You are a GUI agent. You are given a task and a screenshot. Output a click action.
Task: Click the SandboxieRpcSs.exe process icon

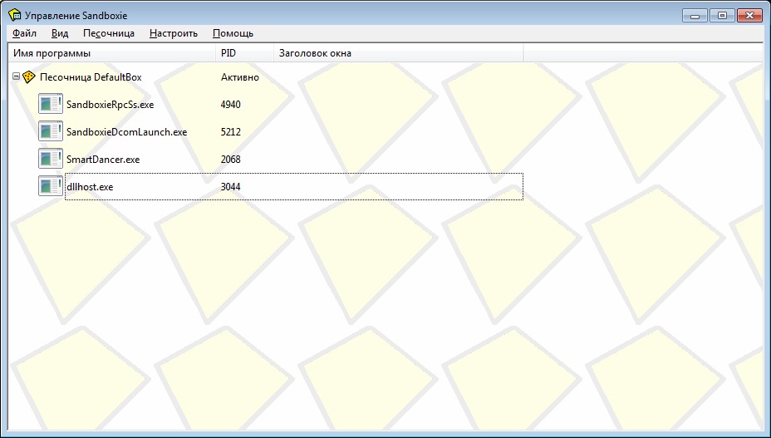(x=51, y=104)
